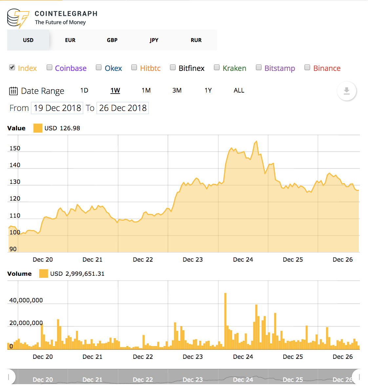The width and height of the screenshot is (368, 392).
Task: Select the 1W date range
Action: pyautogui.click(x=115, y=90)
